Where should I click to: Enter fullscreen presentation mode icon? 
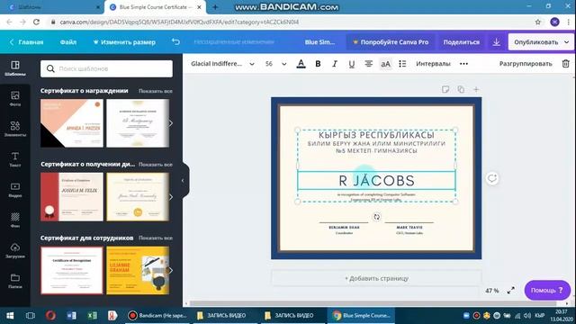(511, 291)
